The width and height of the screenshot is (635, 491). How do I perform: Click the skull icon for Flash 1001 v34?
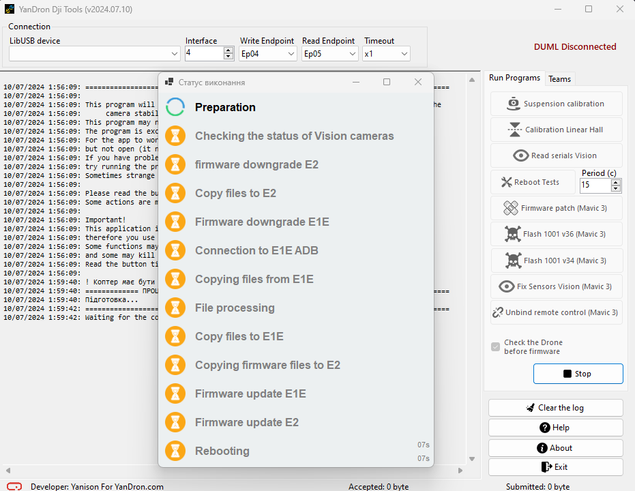click(512, 261)
